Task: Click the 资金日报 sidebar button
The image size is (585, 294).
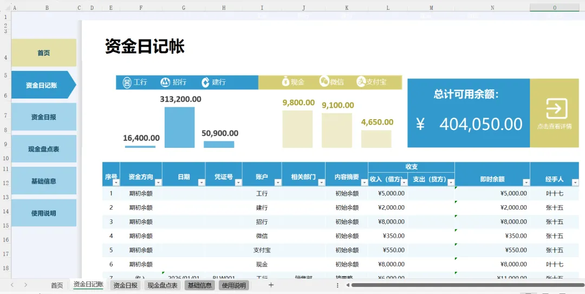Action: click(44, 117)
